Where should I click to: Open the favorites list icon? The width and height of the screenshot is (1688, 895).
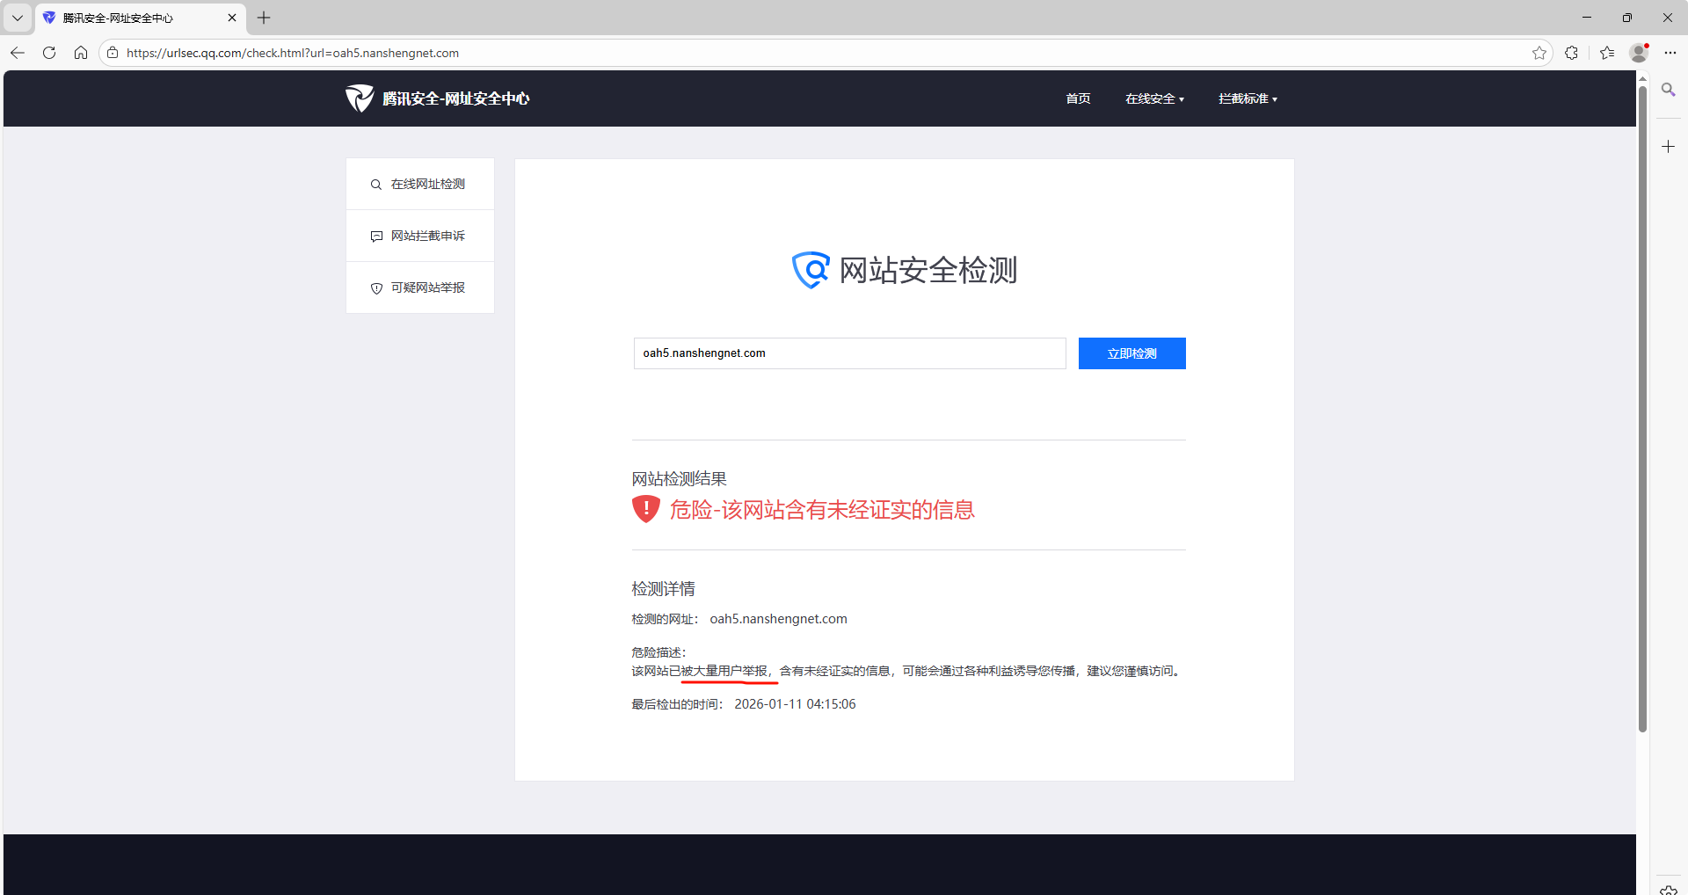click(x=1607, y=53)
